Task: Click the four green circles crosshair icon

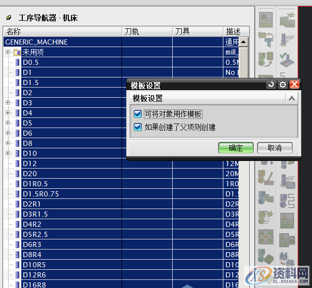Action: click(265, 237)
